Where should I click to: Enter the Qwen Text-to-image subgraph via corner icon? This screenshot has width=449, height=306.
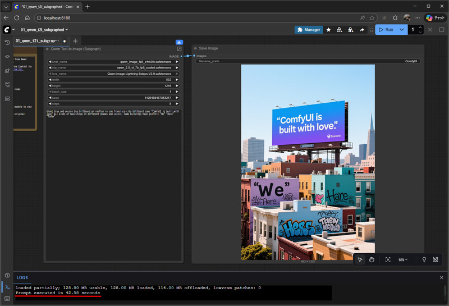(179, 49)
